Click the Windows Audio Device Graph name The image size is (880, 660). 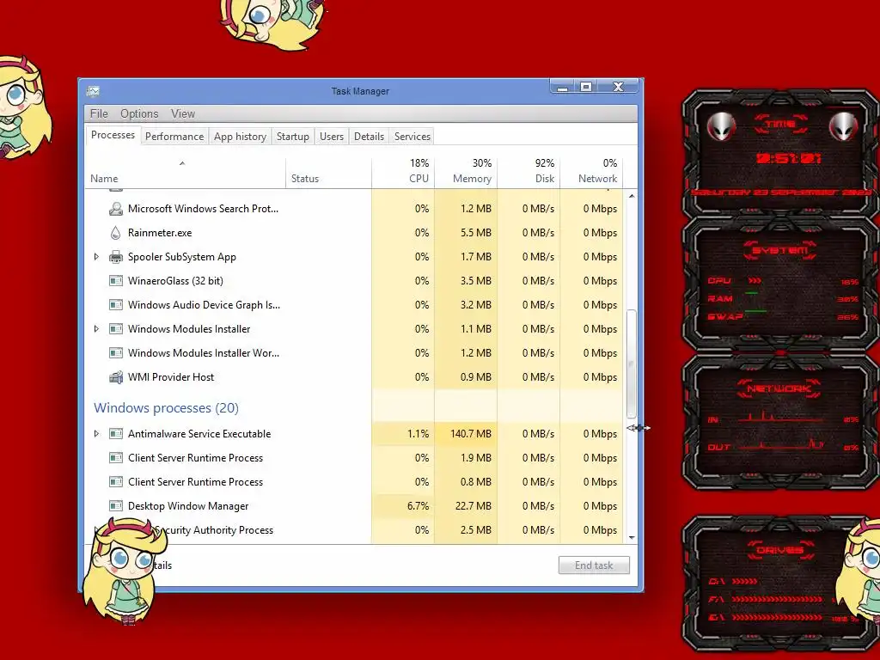coord(204,305)
